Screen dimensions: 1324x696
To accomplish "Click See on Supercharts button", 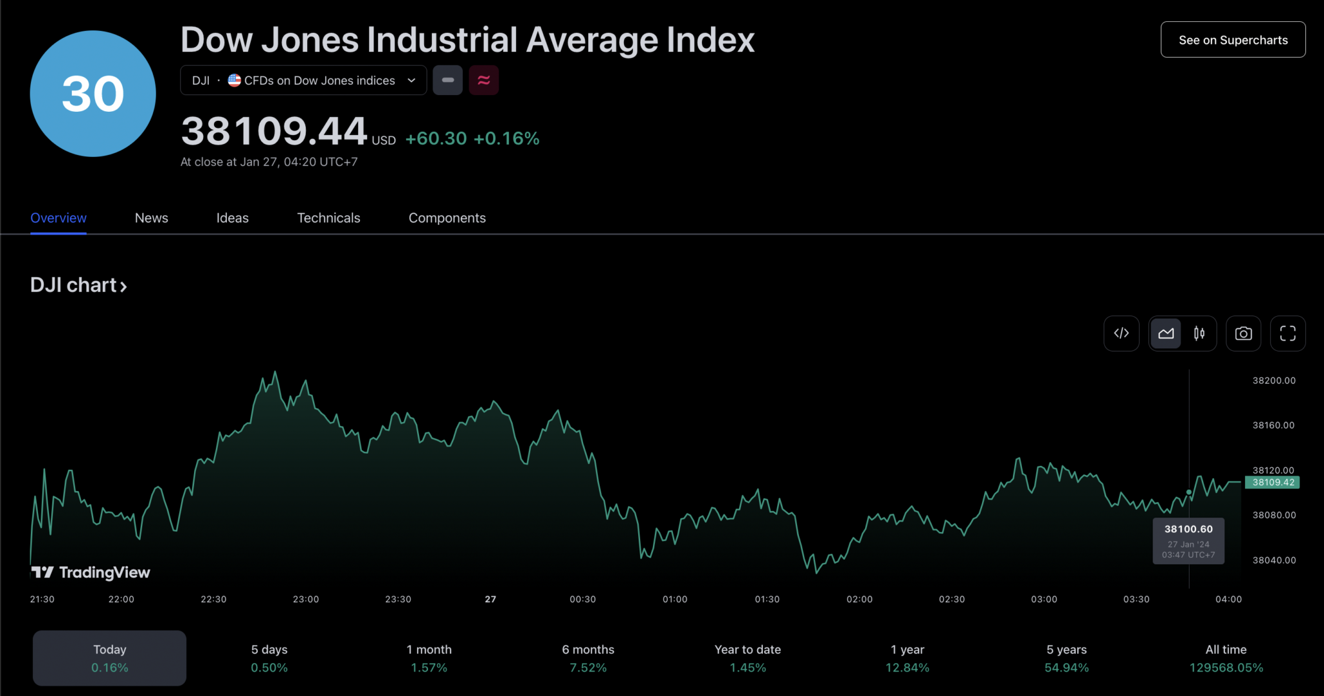I will [x=1232, y=39].
